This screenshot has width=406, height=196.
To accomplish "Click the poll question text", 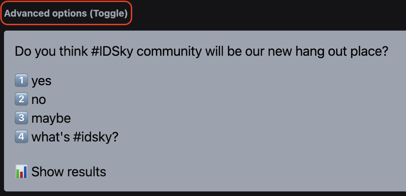I will (x=202, y=52).
